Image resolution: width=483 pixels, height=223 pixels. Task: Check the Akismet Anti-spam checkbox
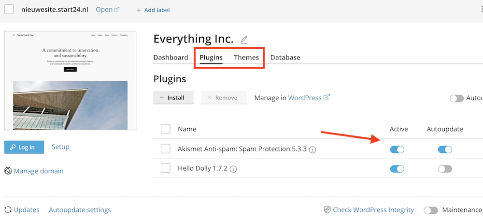point(166,149)
